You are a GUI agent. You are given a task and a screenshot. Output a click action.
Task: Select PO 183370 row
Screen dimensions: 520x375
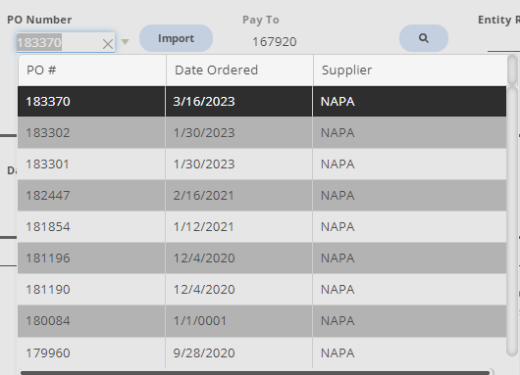point(262,101)
